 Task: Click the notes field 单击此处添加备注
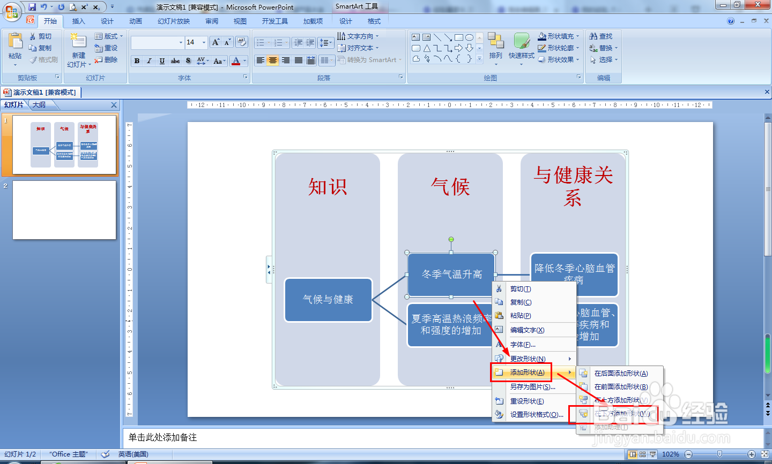pyautogui.click(x=443, y=437)
